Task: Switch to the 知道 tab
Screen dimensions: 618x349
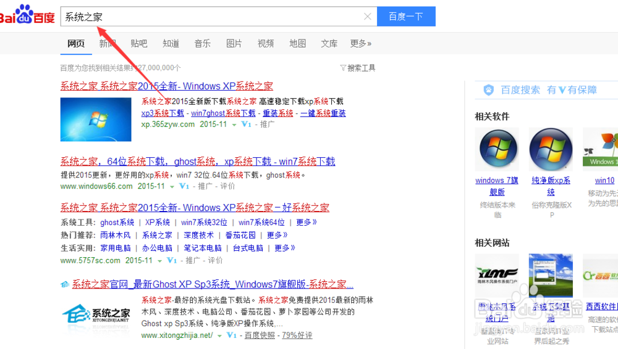Action: tap(171, 43)
